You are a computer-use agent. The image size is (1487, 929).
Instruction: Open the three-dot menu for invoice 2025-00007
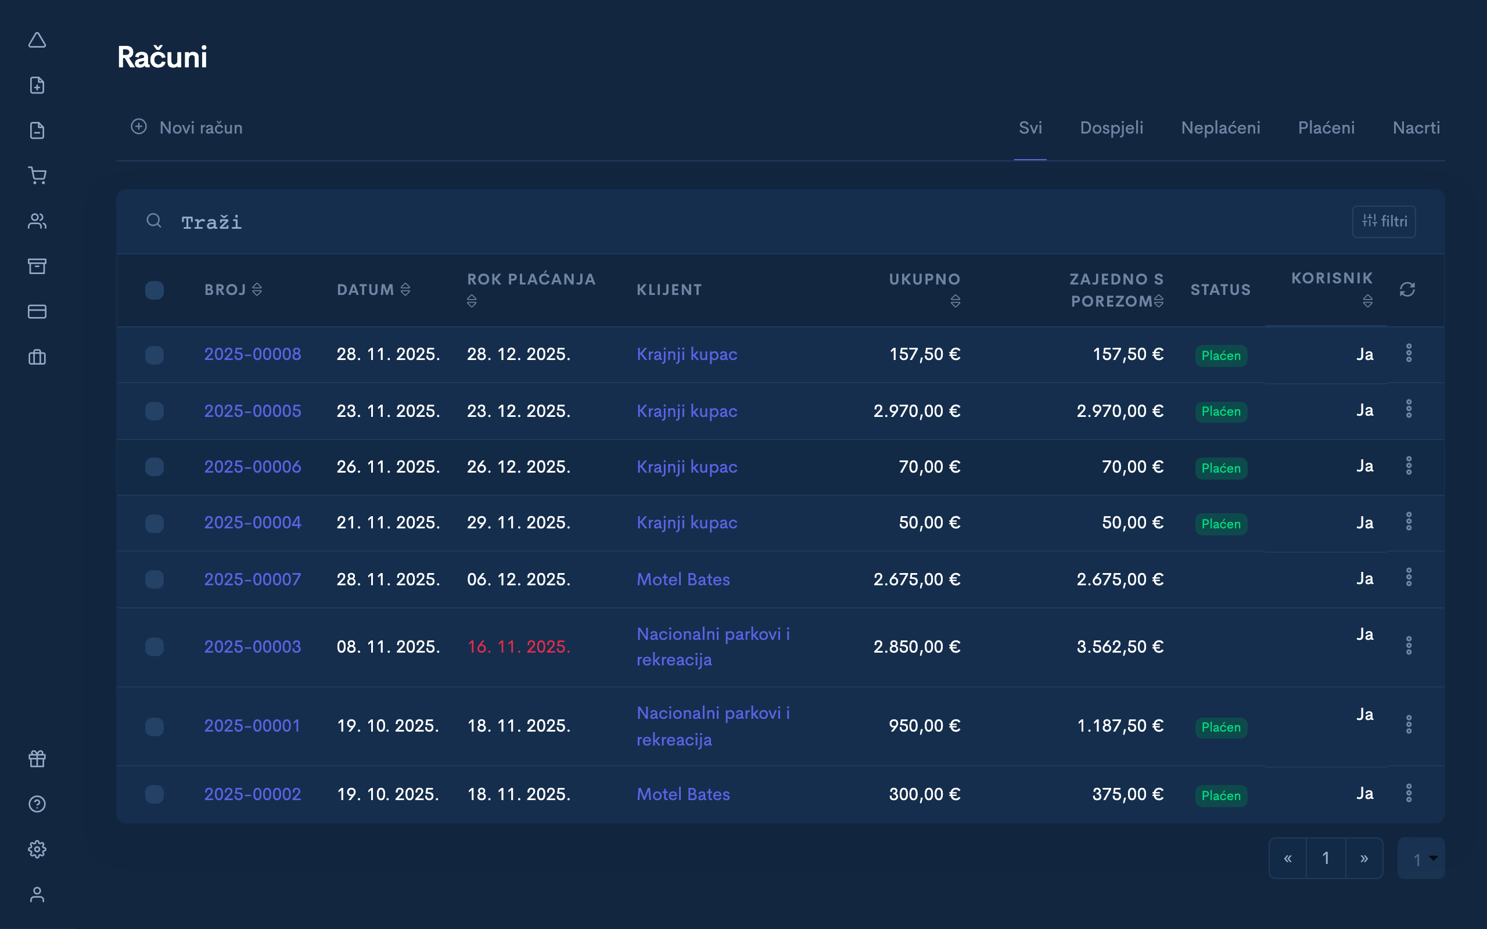1410,578
